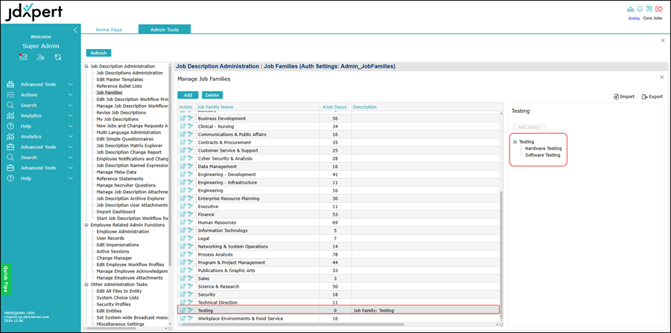
Task: Collapse the left sidebar with chevron arrow
Action: click(75, 30)
